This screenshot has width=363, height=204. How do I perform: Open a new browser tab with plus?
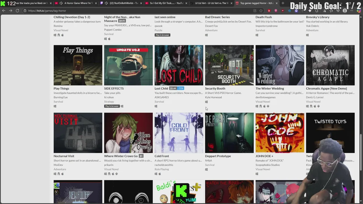pyautogui.click(x=283, y=3)
